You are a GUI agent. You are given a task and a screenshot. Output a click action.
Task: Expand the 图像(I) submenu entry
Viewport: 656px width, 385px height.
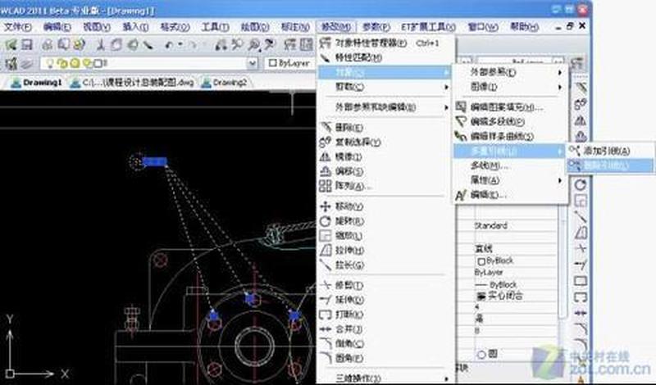pos(511,87)
